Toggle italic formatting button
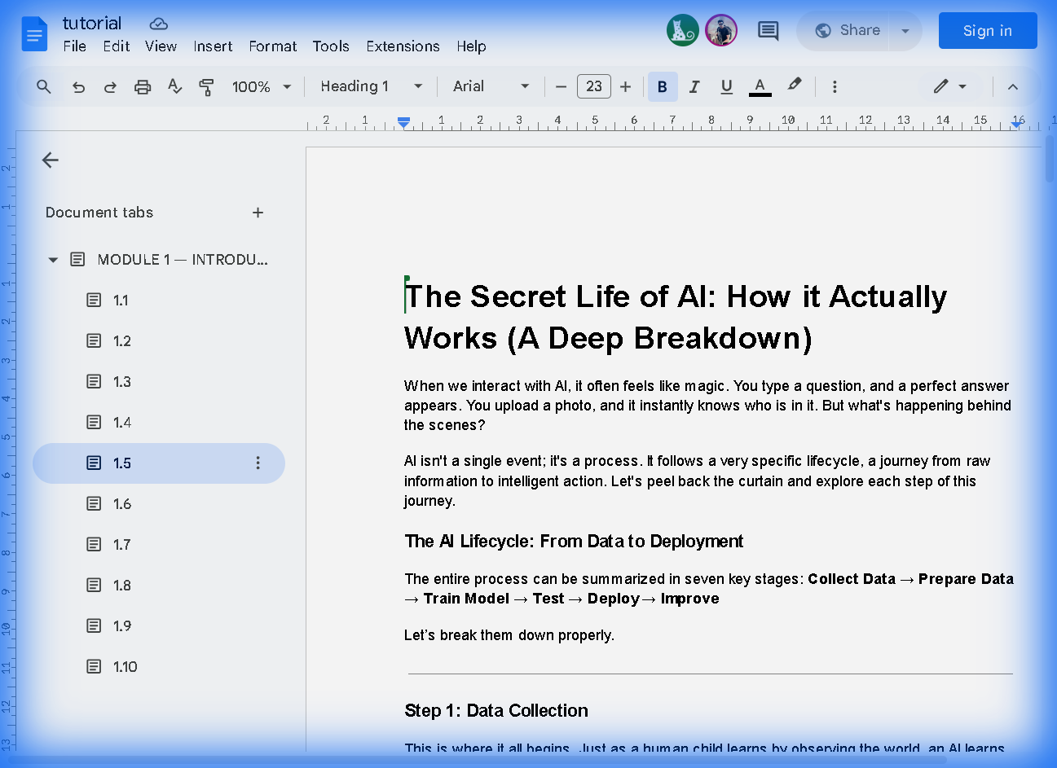The height and width of the screenshot is (768, 1057). (694, 86)
